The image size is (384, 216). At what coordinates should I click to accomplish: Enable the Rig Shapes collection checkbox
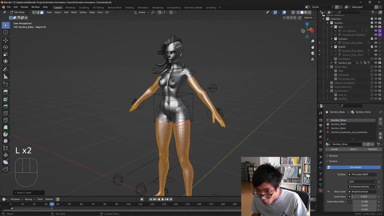372,59
